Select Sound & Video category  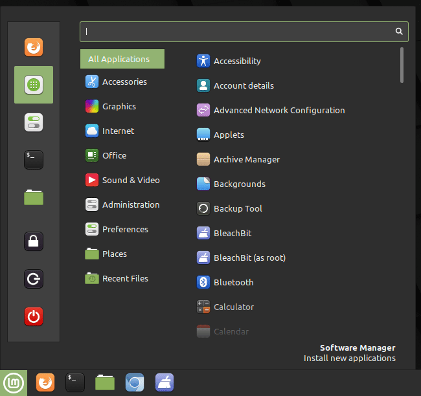[122, 180]
